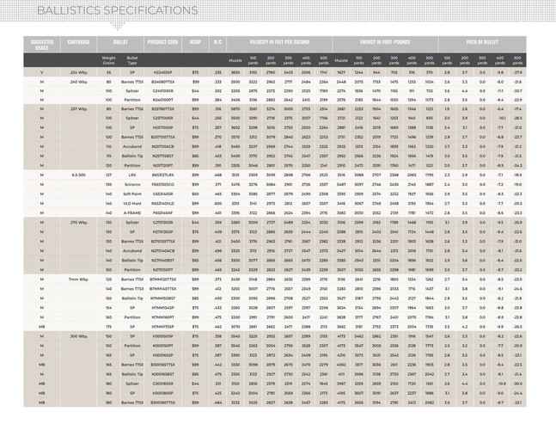Click the '3870' muzzle velocity cell
The width and height of the screenshot is (556, 430).
point(235,109)
